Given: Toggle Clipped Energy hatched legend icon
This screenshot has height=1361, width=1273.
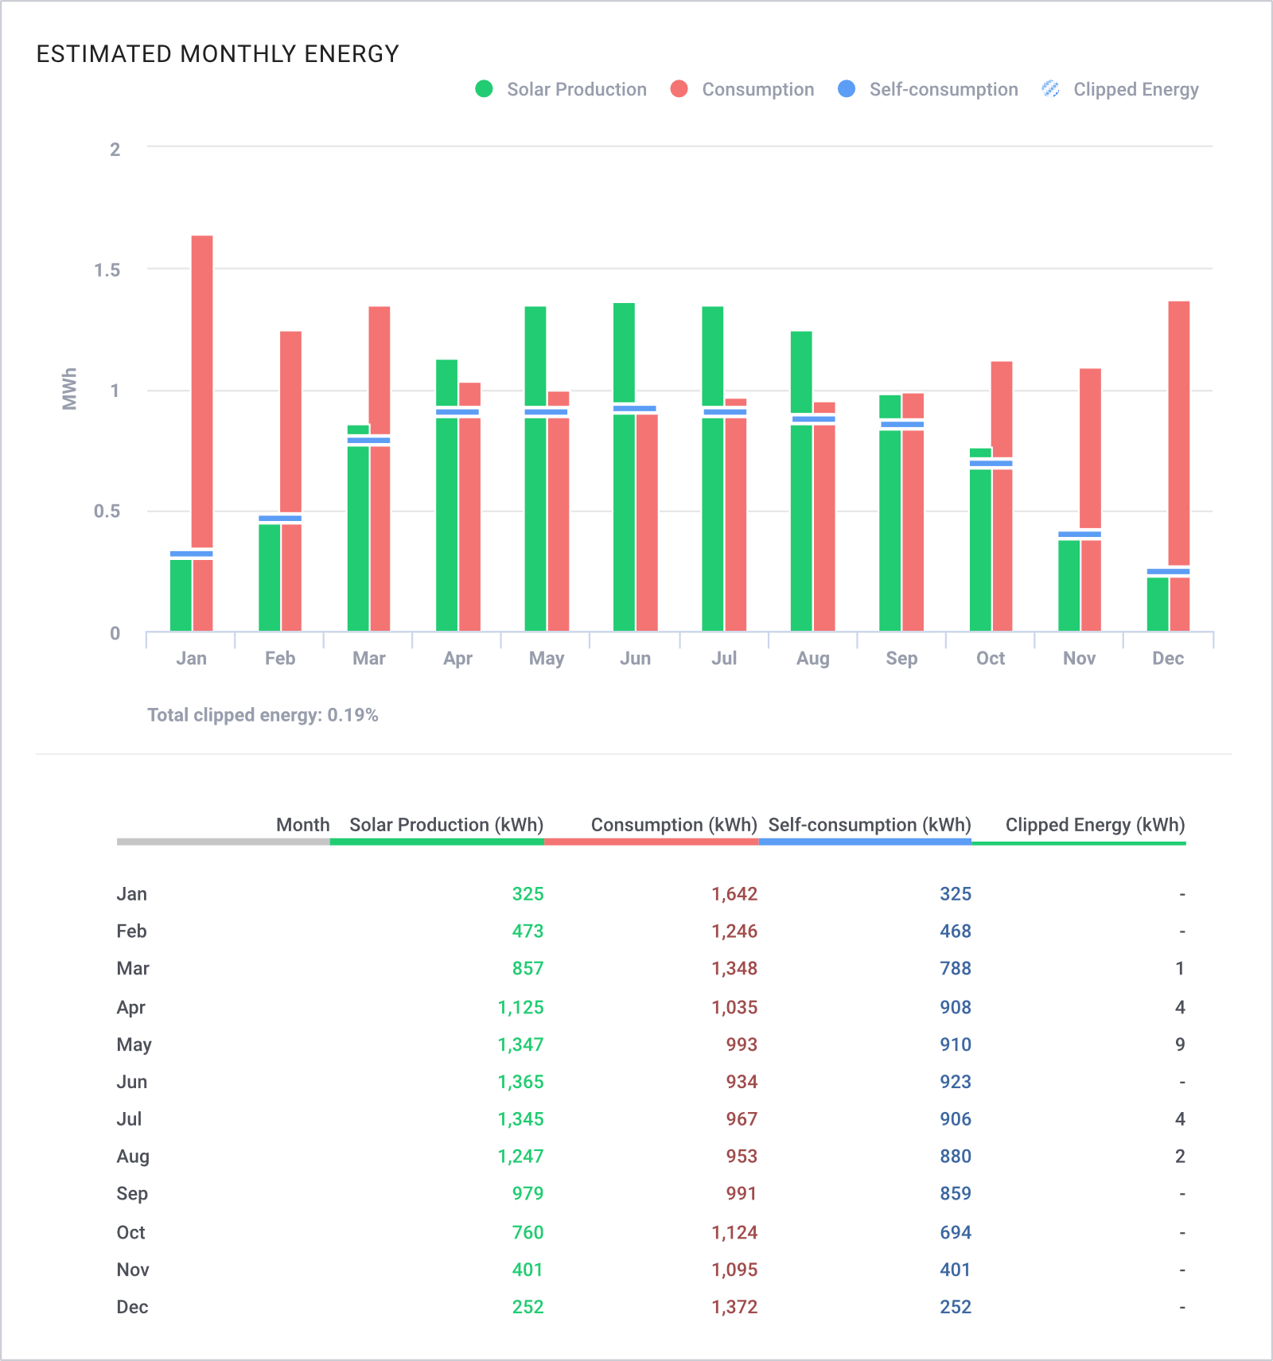Looking at the screenshot, I should pyautogui.click(x=1050, y=89).
